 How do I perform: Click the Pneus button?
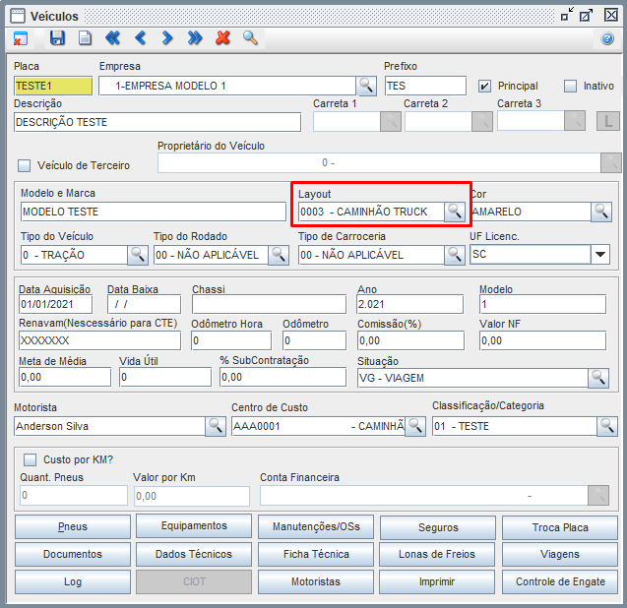72,527
